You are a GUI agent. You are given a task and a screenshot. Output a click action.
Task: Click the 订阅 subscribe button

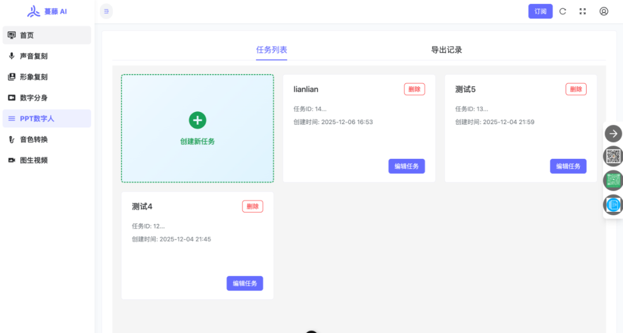point(541,11)
